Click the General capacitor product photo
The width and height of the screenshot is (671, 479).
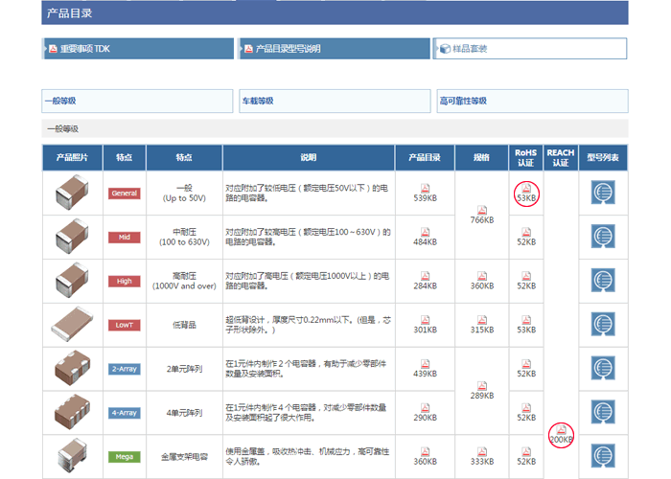tap(72, 193)
